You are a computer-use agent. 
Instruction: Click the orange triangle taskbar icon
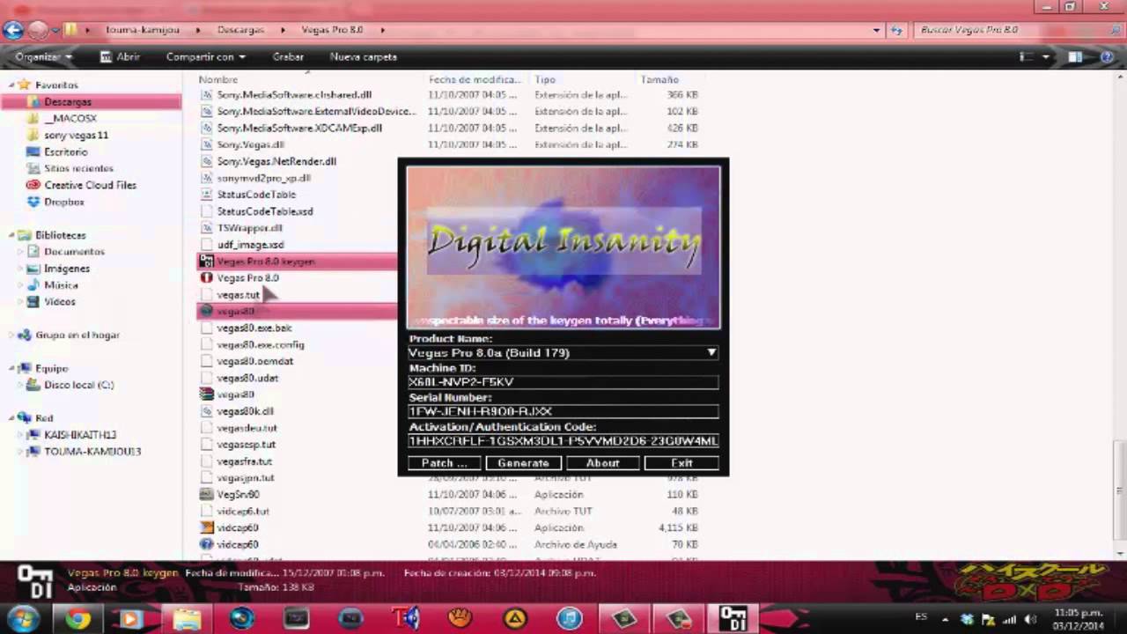515,619
